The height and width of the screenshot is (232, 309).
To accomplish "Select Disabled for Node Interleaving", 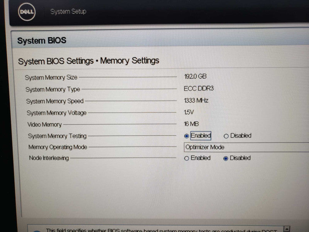I will [226, 158].
